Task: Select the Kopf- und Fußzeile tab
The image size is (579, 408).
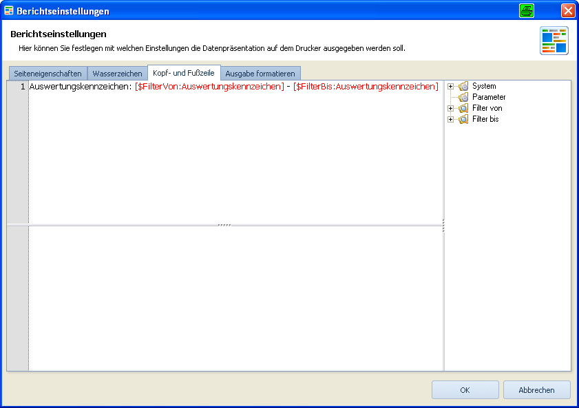Action: [x=184, y=73]
